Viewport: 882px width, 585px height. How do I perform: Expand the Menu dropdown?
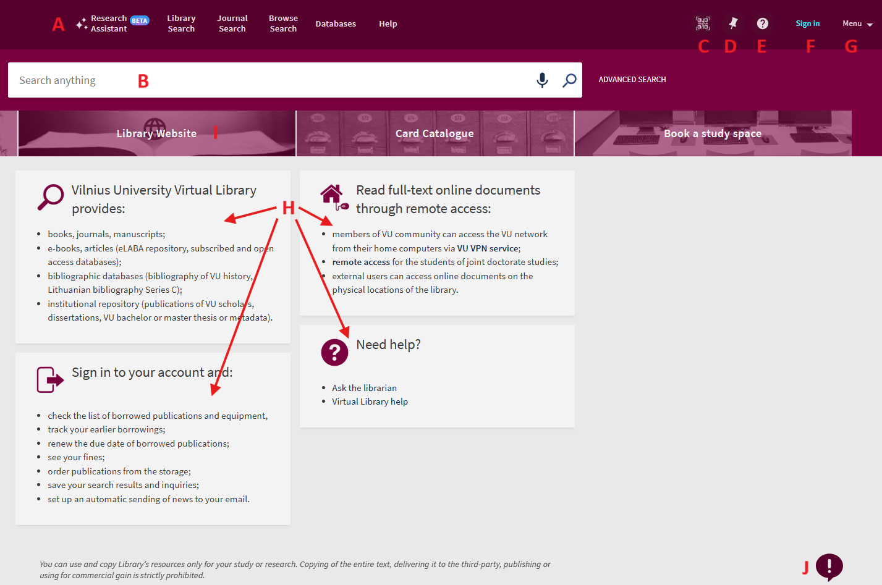click(857, 23)
